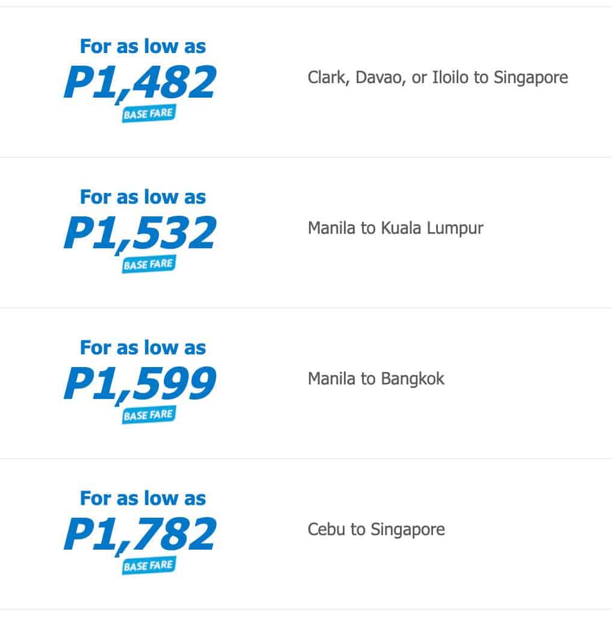Open the Manila to Kuala Lumpur route
Screen dimensions: 612x628
(395, 228)
